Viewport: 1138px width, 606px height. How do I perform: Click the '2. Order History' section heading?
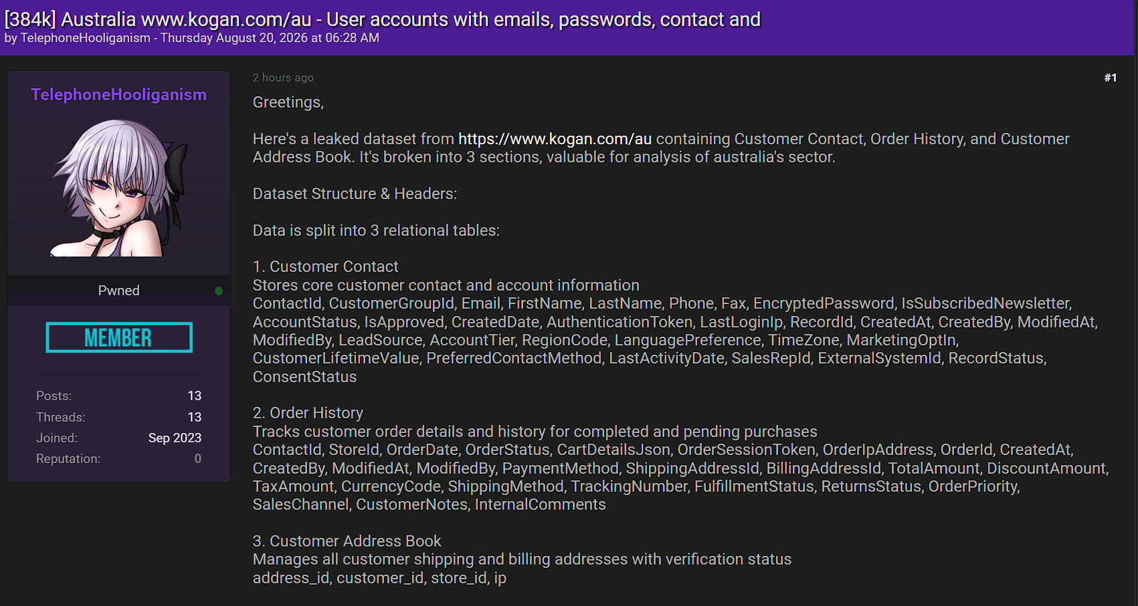point(308,413)
